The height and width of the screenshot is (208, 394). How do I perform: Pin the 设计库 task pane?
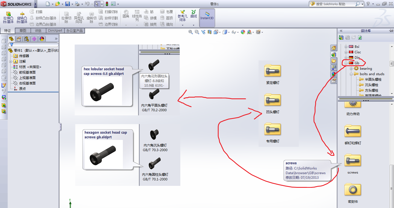391,31
